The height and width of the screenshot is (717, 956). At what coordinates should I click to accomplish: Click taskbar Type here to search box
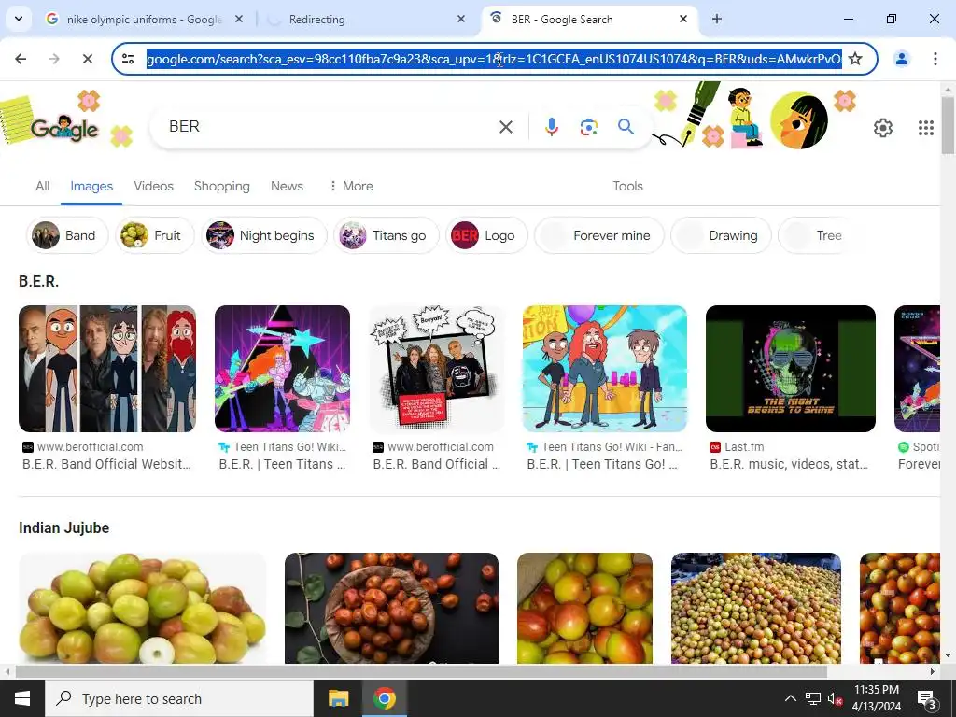179,698
